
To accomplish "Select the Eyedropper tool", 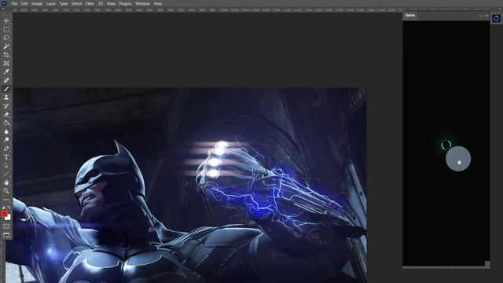I will tap(6, 72).
